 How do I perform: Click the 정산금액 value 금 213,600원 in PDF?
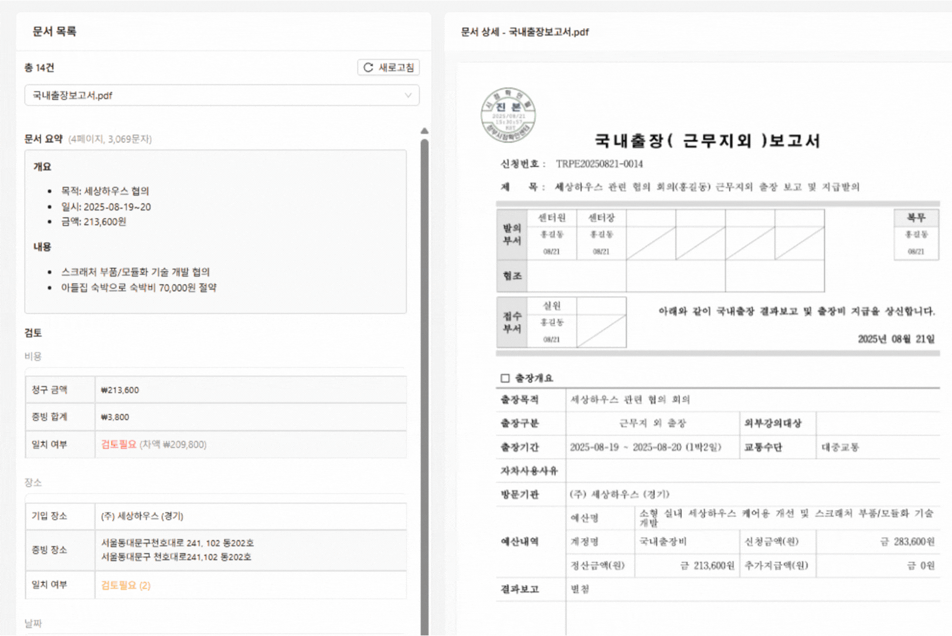click(x=707, y=566)
